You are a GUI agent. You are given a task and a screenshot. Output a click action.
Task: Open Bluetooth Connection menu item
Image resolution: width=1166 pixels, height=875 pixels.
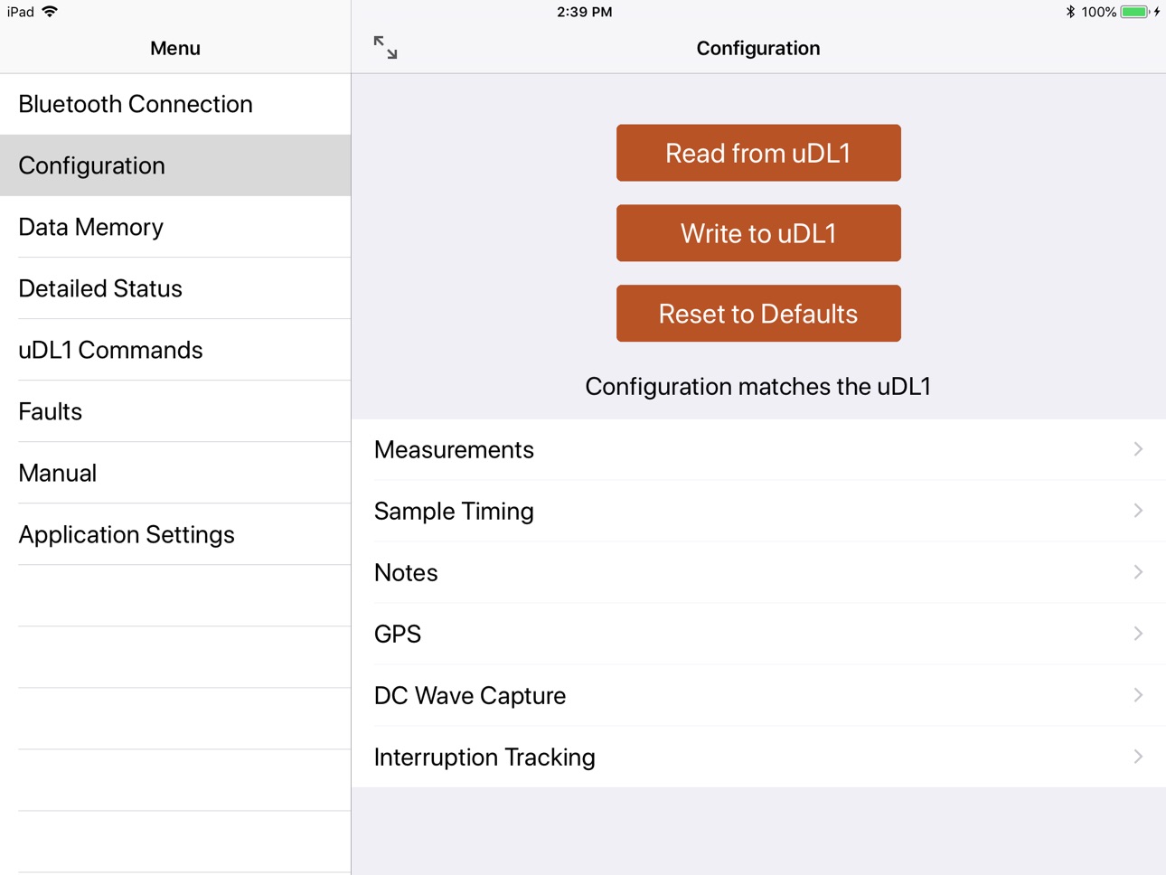click(x=175, y=104)
